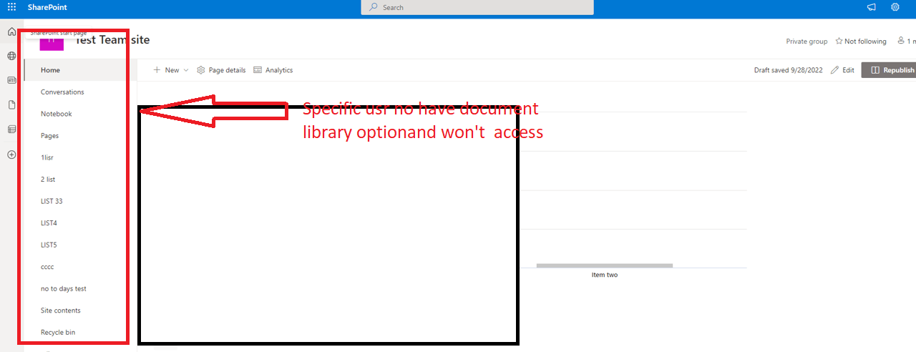This screenshot has width=916, height=352.
Task: Click the SharePoint brand link
Action: click(47, 7)
